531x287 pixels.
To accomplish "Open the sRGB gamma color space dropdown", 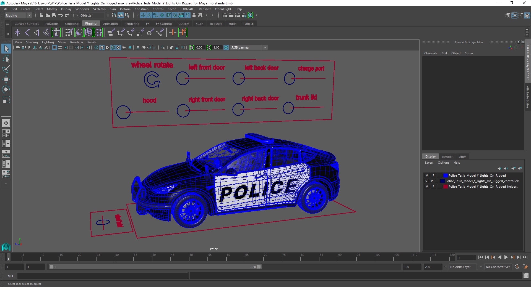I will [248, 47].
